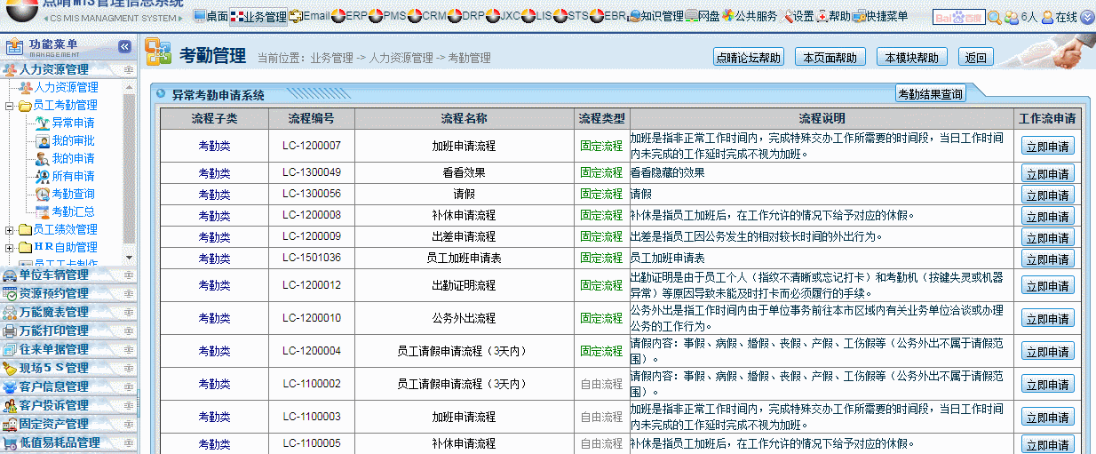Open the 知识管理 top menu item
Viewport: 1096px width, 454px height.
pyautogui.click(x=655, y=16)
